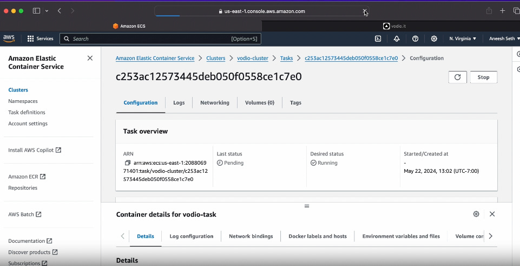520x266 pixels.
Task: Launch the CloudShell terminal icon
Action: tap(378, 38)
